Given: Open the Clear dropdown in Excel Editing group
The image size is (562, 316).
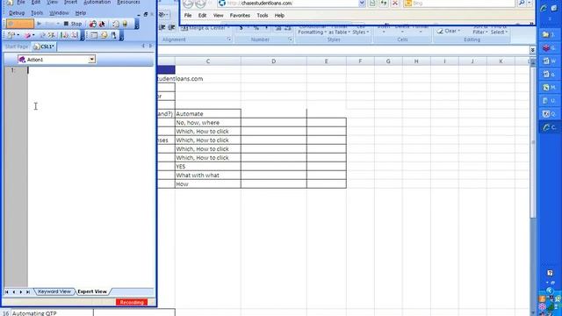Looking at the screenshot, I should point(448,32).
